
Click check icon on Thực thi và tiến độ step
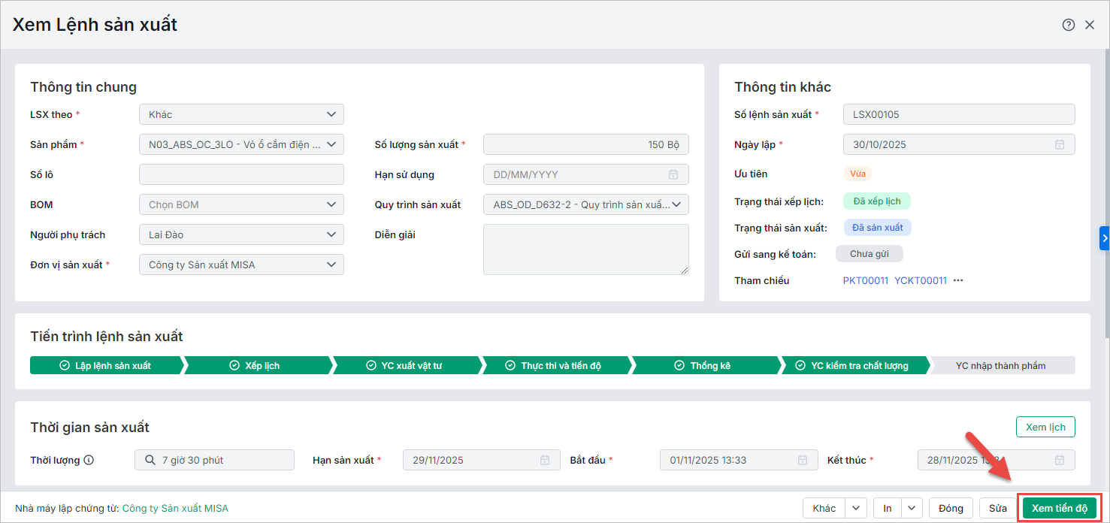[510, 366]
